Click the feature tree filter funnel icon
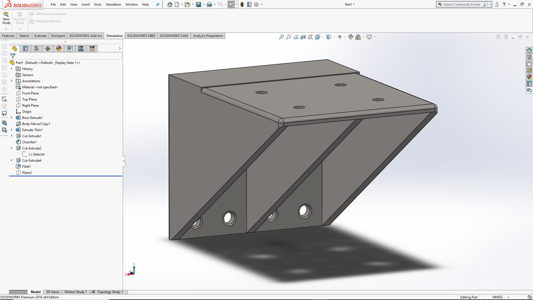Viewport: 533px width, 300px height. click(x=13, y=56)
